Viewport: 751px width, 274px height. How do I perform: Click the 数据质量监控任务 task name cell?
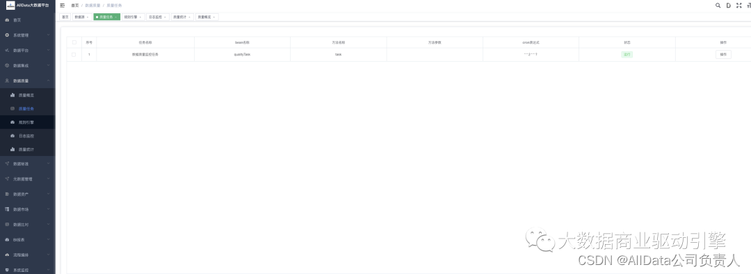coord(145,55)
